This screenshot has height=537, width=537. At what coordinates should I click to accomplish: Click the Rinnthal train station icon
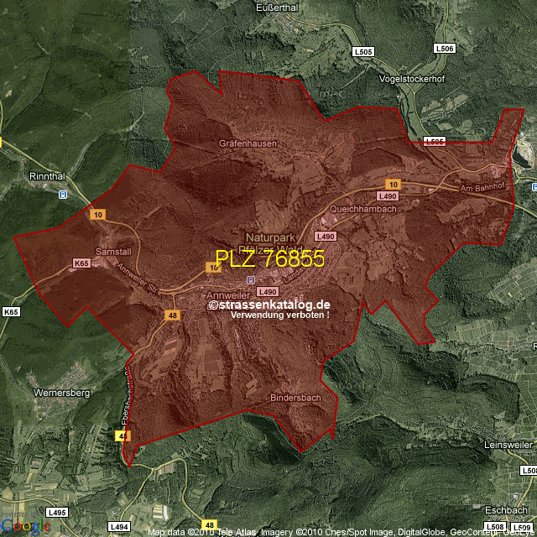63,194
